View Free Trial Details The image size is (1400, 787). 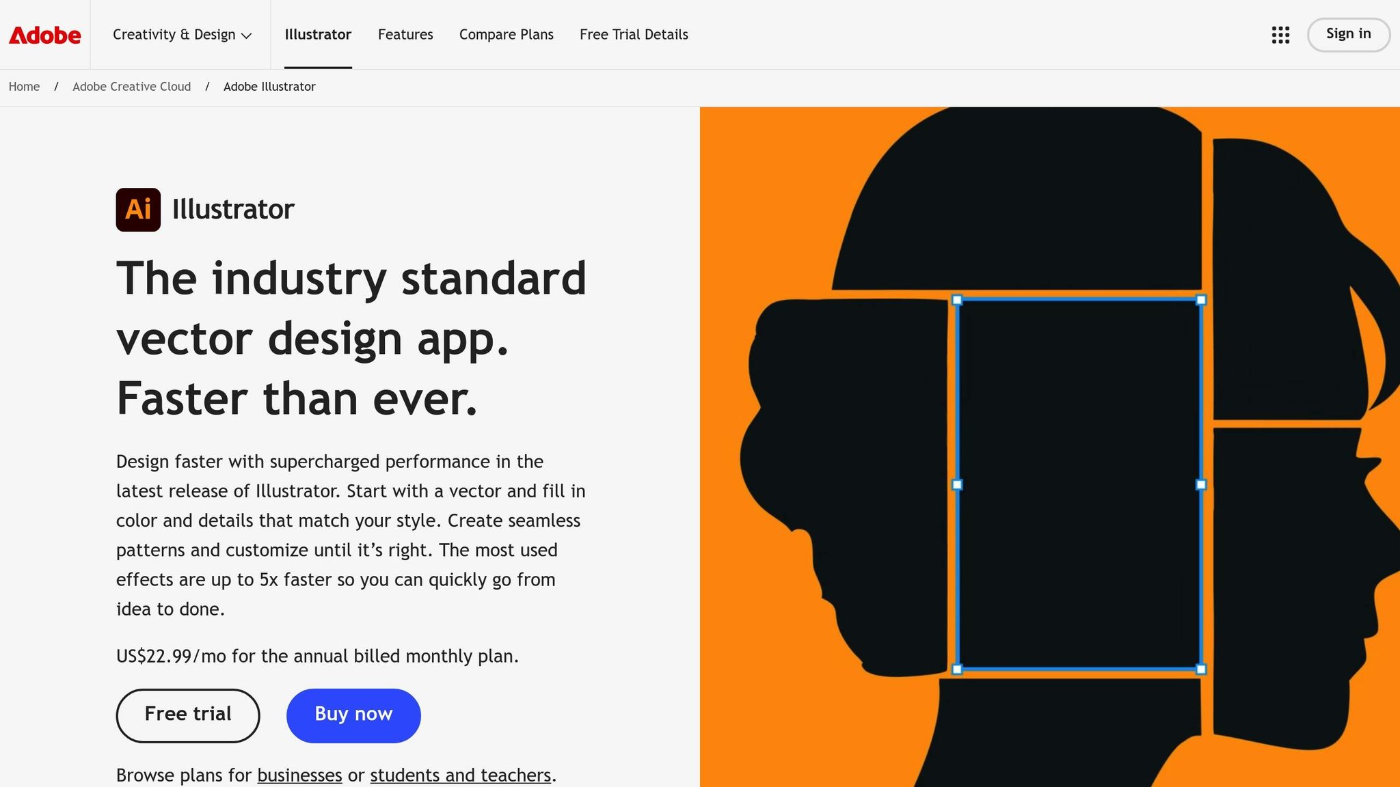point(633,35)
